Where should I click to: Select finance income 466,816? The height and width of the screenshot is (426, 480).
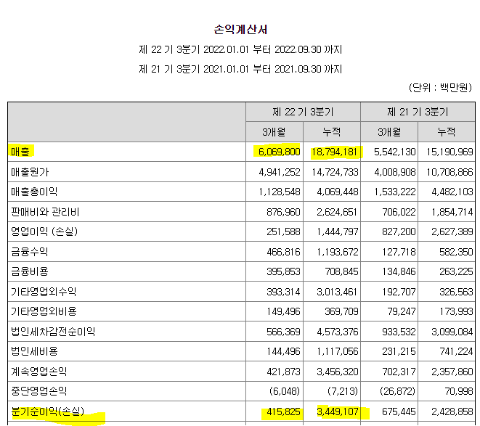coord(283,252)
